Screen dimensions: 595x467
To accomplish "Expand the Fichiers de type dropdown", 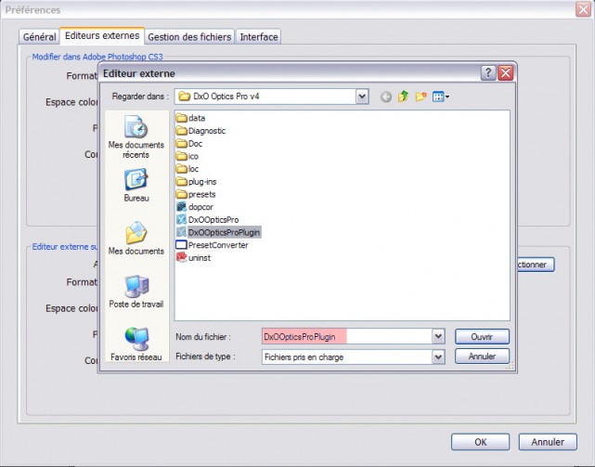I will coord(438,357).
